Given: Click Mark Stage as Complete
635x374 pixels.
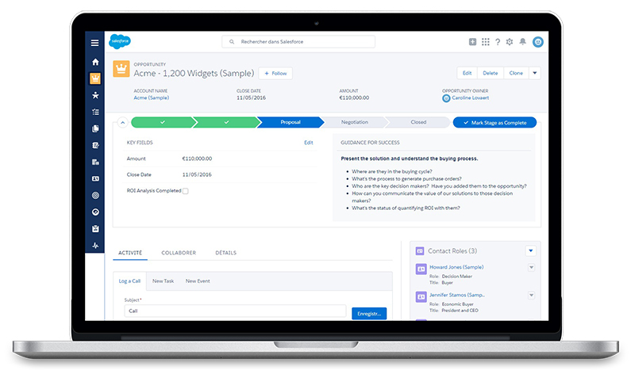Looking at the screenshot, I should pyautogui.click(x=495, y=122).
